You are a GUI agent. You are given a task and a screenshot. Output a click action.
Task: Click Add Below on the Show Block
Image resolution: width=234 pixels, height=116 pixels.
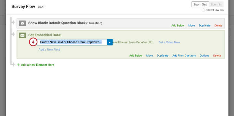click(x=178, y=25)
